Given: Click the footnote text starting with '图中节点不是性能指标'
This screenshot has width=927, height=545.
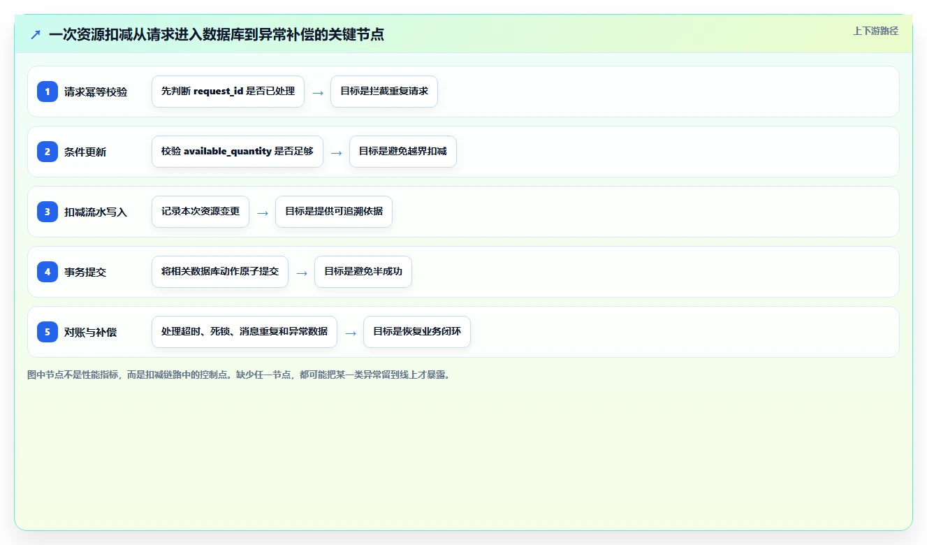Looking at the screenshot, I should 240,375.
